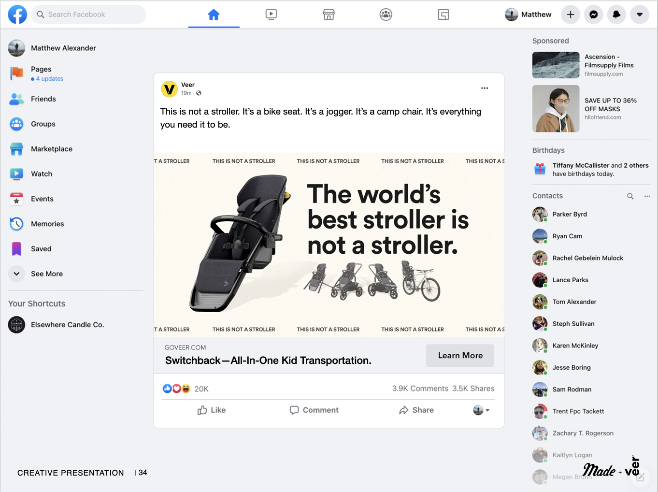The height and width of the screenshot is (492, 658).
Task: Open the Groups tab icon in top bar
Action: tap(386, 14)
